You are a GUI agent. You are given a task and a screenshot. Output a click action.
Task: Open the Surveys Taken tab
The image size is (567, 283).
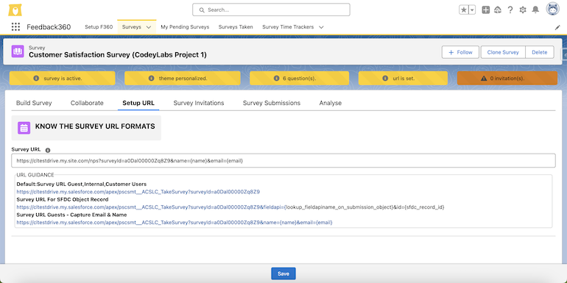[x=236, y=26]
